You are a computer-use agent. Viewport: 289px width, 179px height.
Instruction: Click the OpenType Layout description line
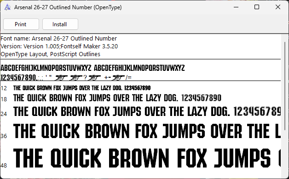coord(50,54)
